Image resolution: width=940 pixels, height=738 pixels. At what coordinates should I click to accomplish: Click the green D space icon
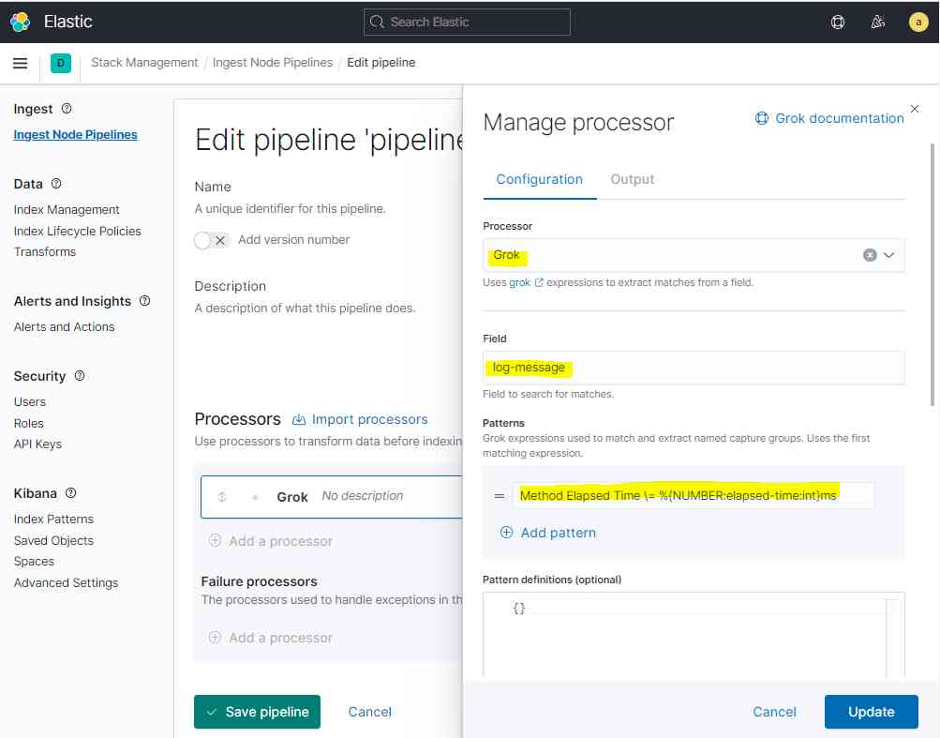tap(61, 63)
